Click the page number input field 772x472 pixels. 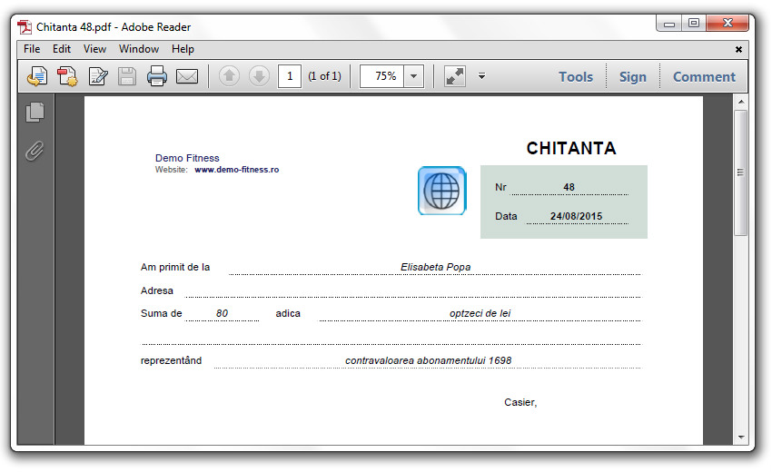pyautogui.click(x=290, y=76)
